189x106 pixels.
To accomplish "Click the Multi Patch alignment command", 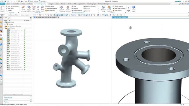I will tap(10, 9).
